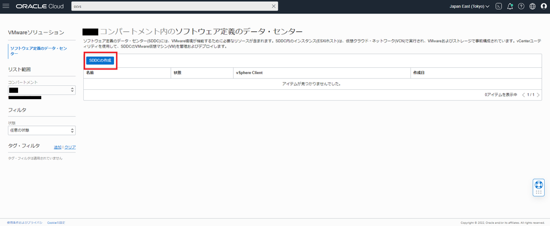
Task: Select ソフトウェア定義のデータ・センター in sidebar
Action: 39,51
